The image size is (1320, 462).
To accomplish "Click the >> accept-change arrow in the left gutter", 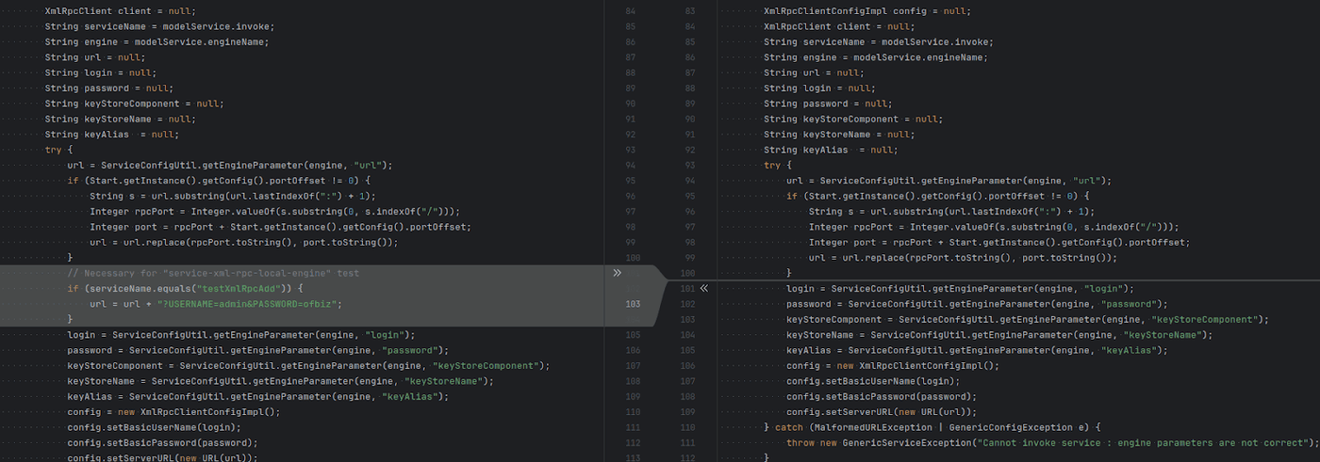I will pos(618,273).
